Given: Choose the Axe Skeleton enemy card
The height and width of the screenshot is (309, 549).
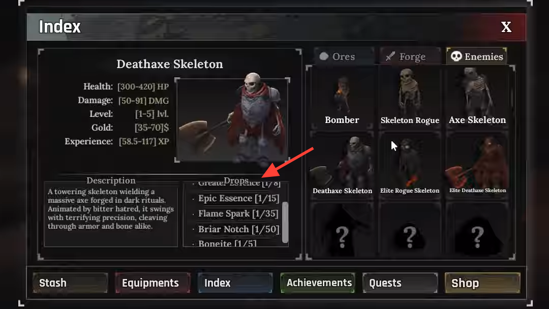Looking at the screenshot, I should point(477,98).
